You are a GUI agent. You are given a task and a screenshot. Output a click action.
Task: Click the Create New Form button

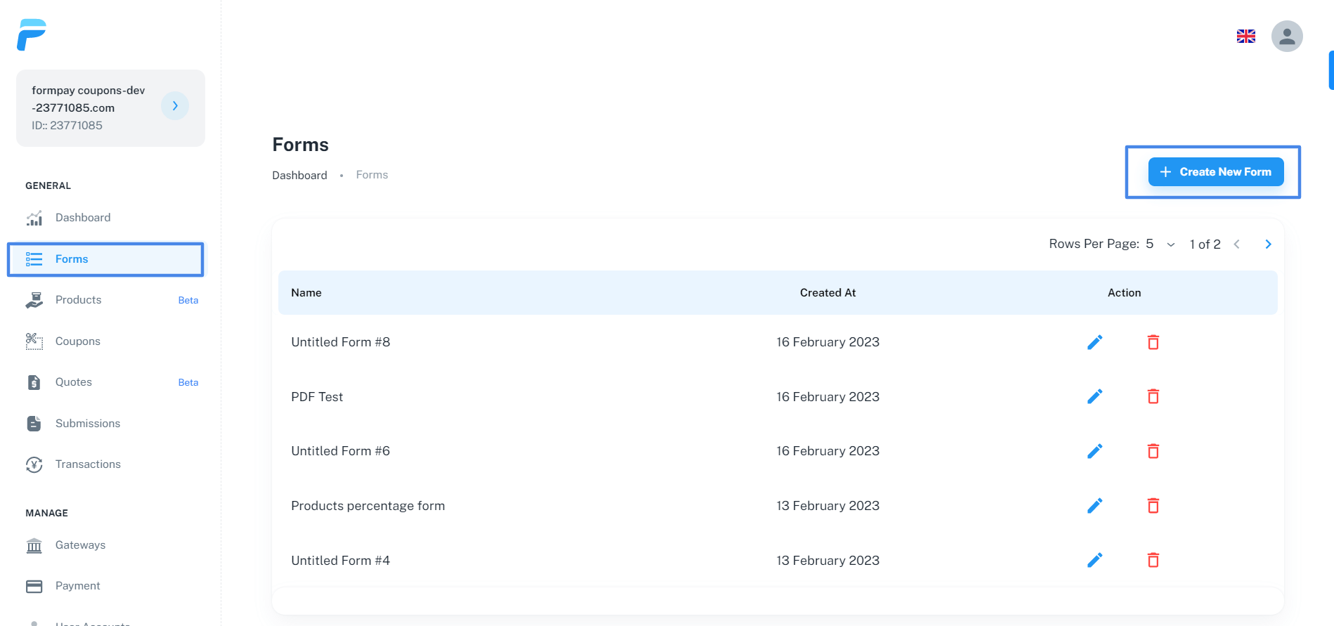(x=1215, y=172)
